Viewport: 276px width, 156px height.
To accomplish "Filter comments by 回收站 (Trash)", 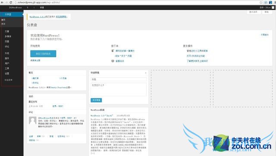I will (32, 140).
